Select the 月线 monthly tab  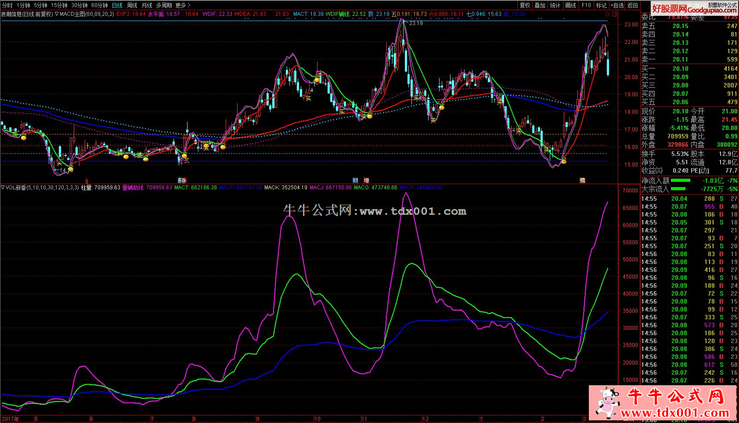147,5
